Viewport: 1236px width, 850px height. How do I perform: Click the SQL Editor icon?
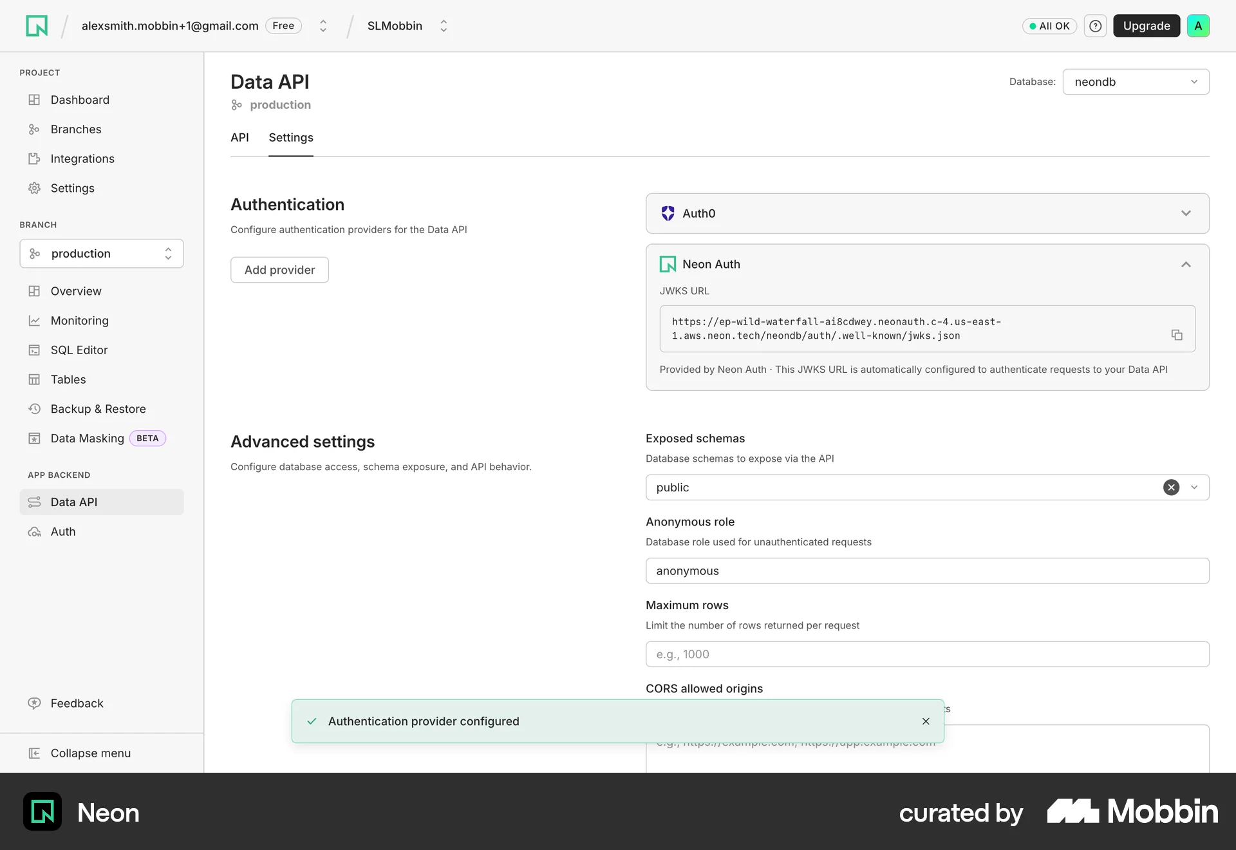[x=34, y=350]
